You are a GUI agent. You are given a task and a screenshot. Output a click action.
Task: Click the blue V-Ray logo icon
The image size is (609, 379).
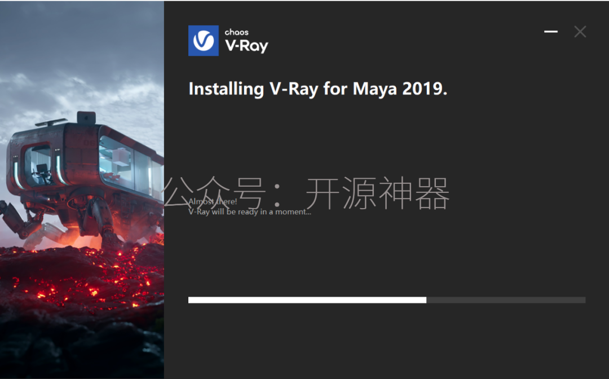tap(203, 41)
